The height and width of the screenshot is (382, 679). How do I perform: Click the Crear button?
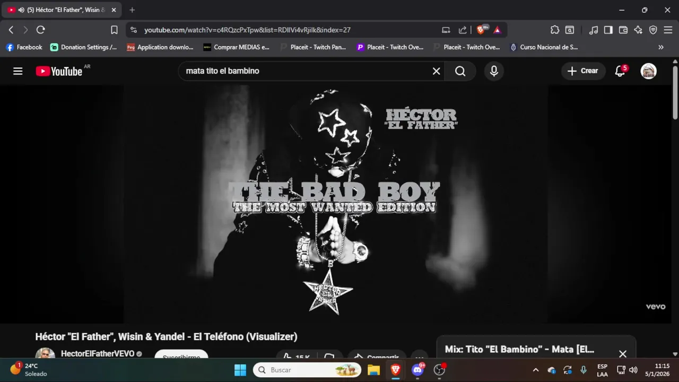[x=583, y=71]
